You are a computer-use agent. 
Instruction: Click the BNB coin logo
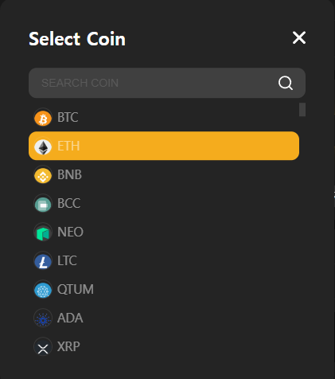43,175
